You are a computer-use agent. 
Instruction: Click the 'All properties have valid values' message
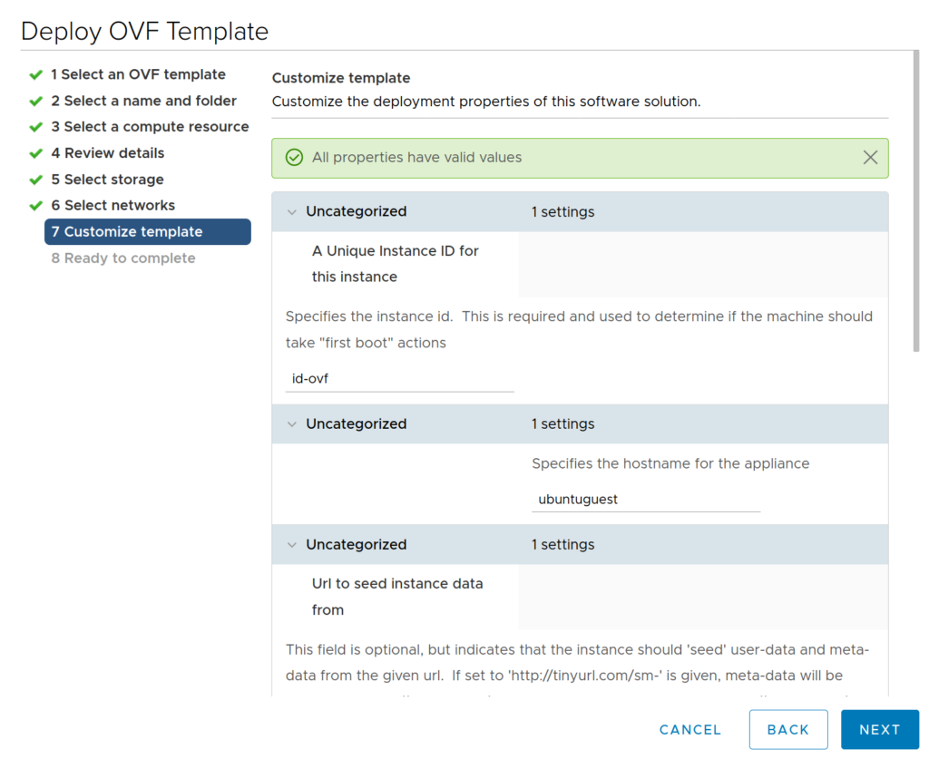[417, 158]
